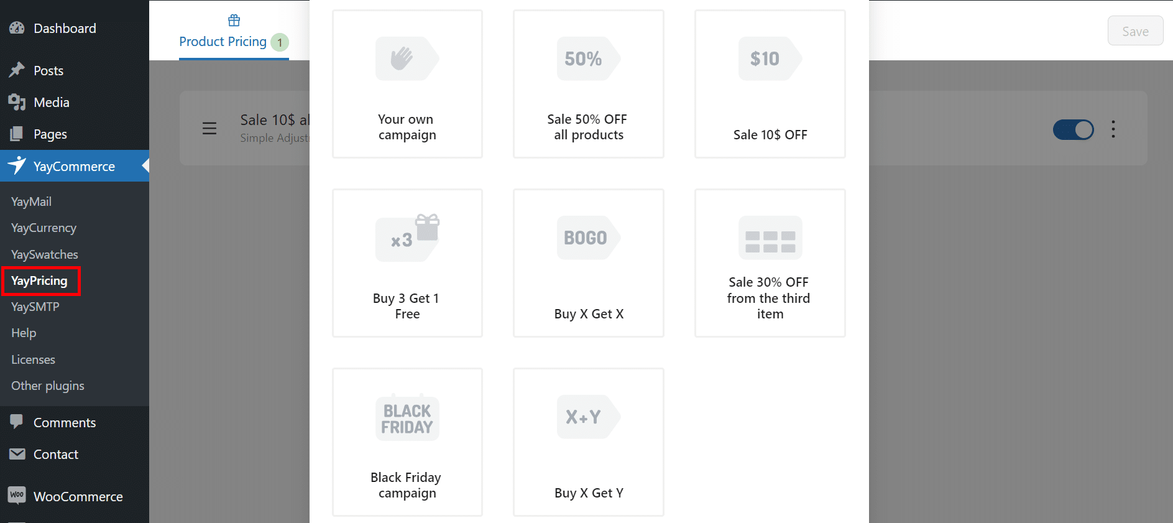Screen dimensions: 1173x523
Task: Open YaySMTP settings in sidebar
Action: pos(35,307)
